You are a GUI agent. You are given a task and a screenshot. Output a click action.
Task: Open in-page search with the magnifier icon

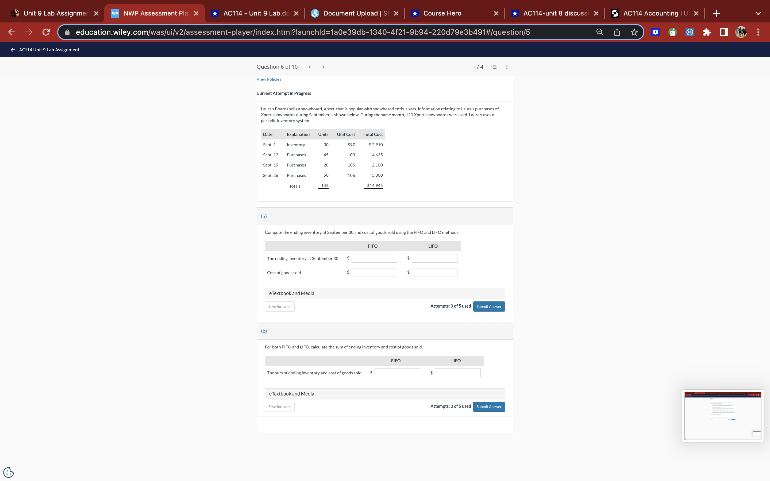(x=599, y=32)
